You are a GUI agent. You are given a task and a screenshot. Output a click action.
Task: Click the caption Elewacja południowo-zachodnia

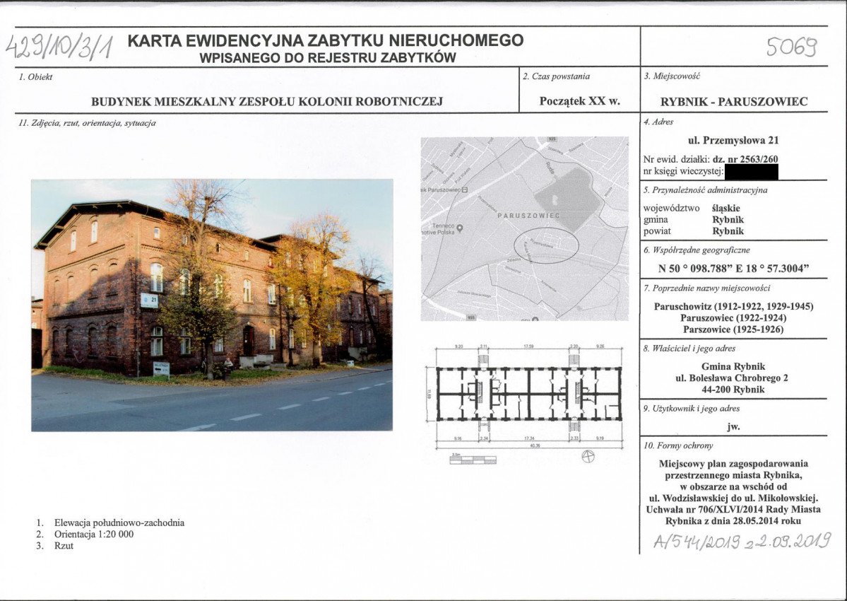coord(119,523)
